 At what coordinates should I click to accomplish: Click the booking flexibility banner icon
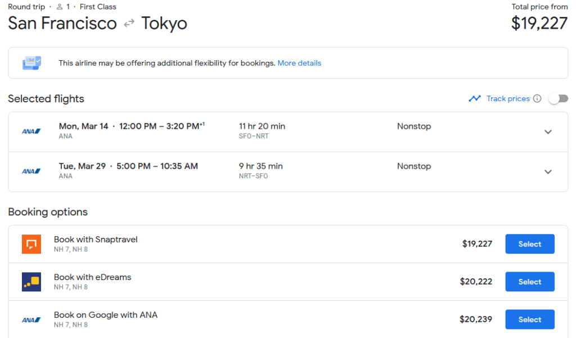click(31, 62)
